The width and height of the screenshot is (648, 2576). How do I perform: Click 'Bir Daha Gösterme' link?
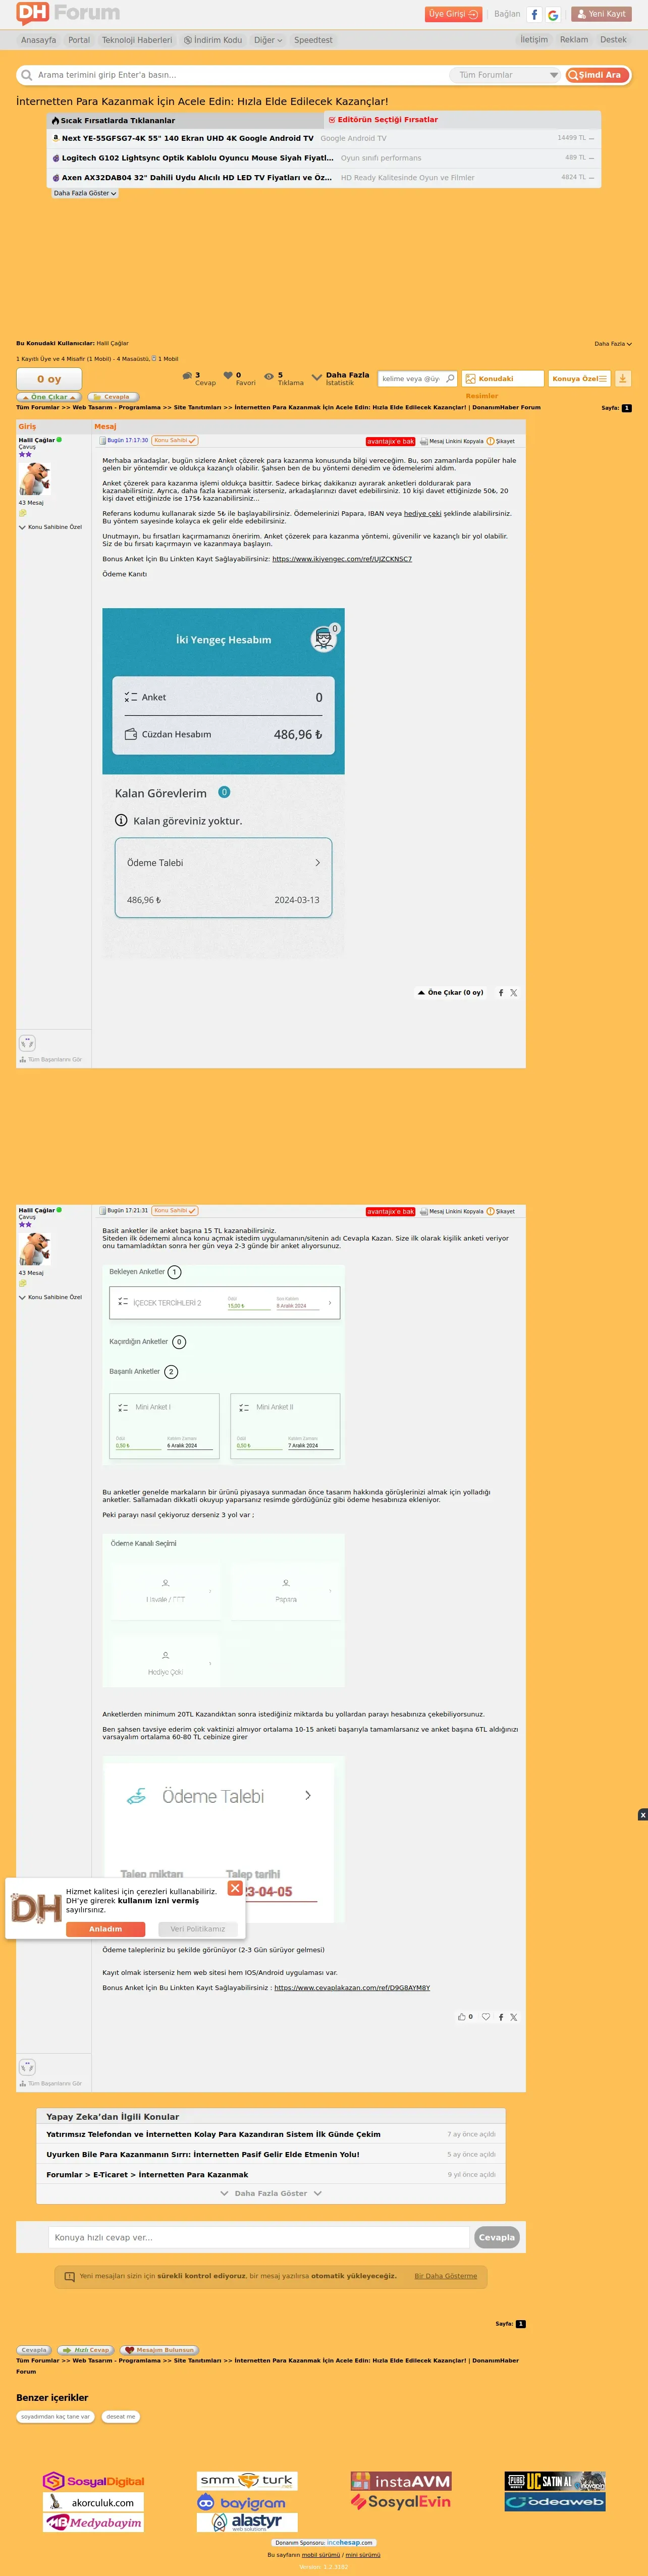click(446, 2276)
